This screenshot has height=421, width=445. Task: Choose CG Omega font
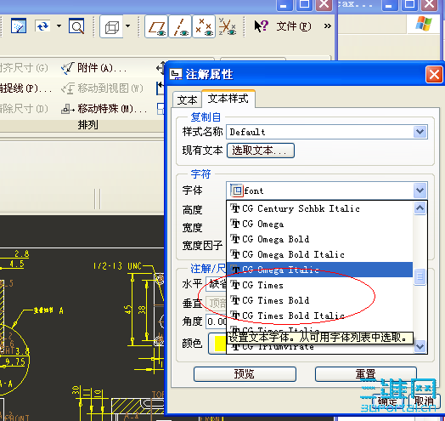pos(319,224)
